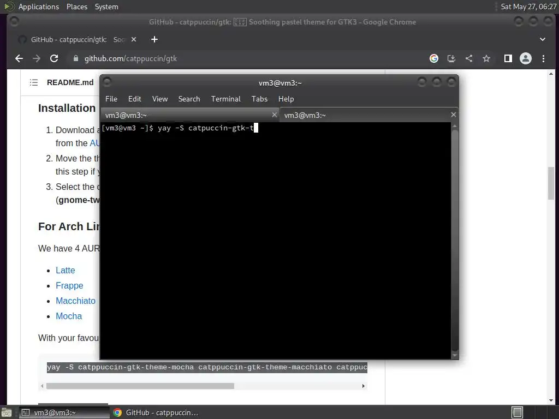Open the Google icon in address bar
Image resolution: width=559 pixels, height=419 pixels.
point(434,58)
